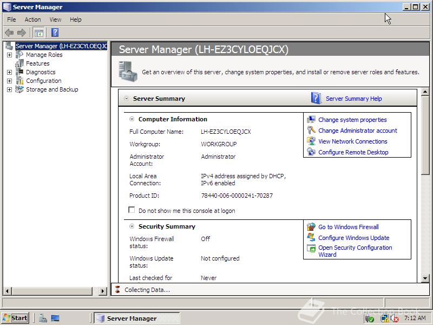Click the Back arrow toolbar icon
Image resolution: width=433 pixels, height=325 pixels.
point(9,33)
